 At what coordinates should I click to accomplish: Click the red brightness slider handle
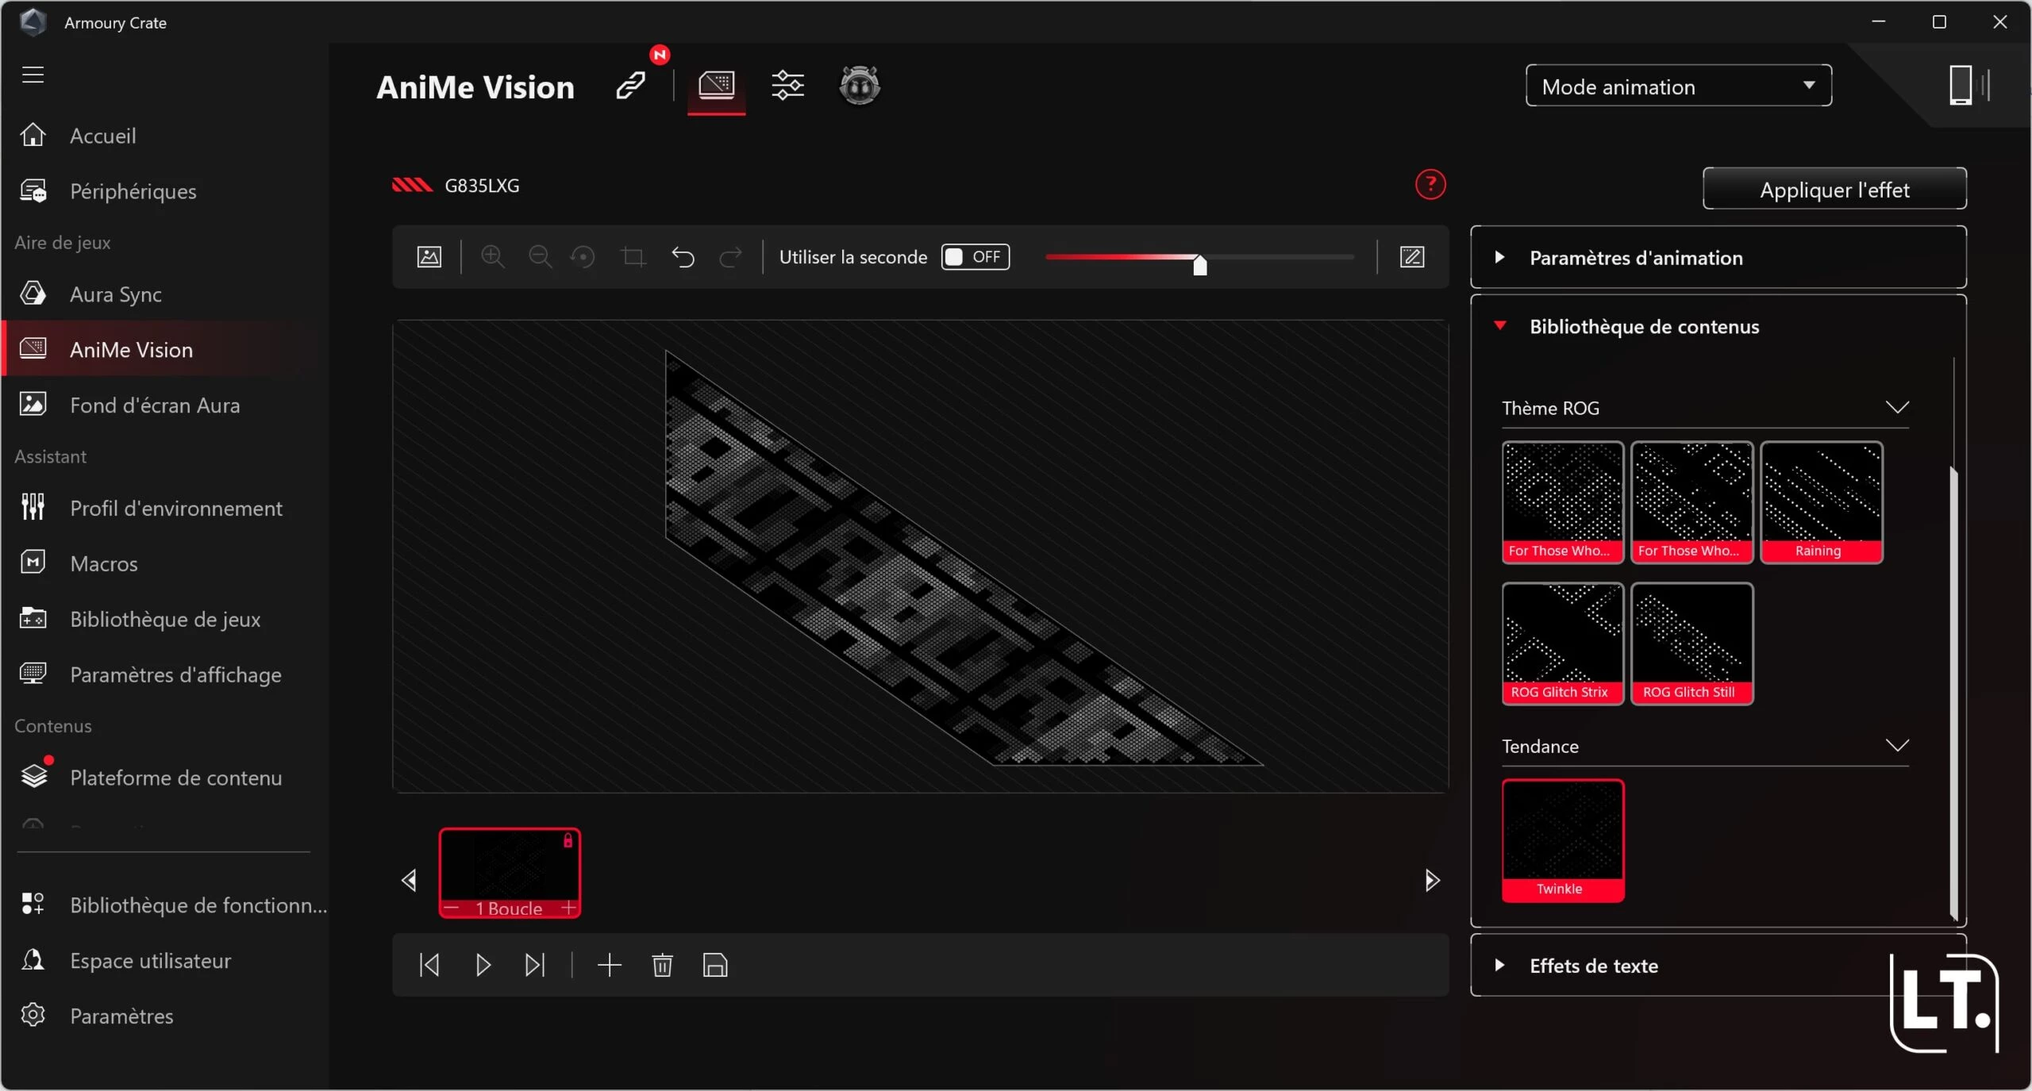(1200, 264)
